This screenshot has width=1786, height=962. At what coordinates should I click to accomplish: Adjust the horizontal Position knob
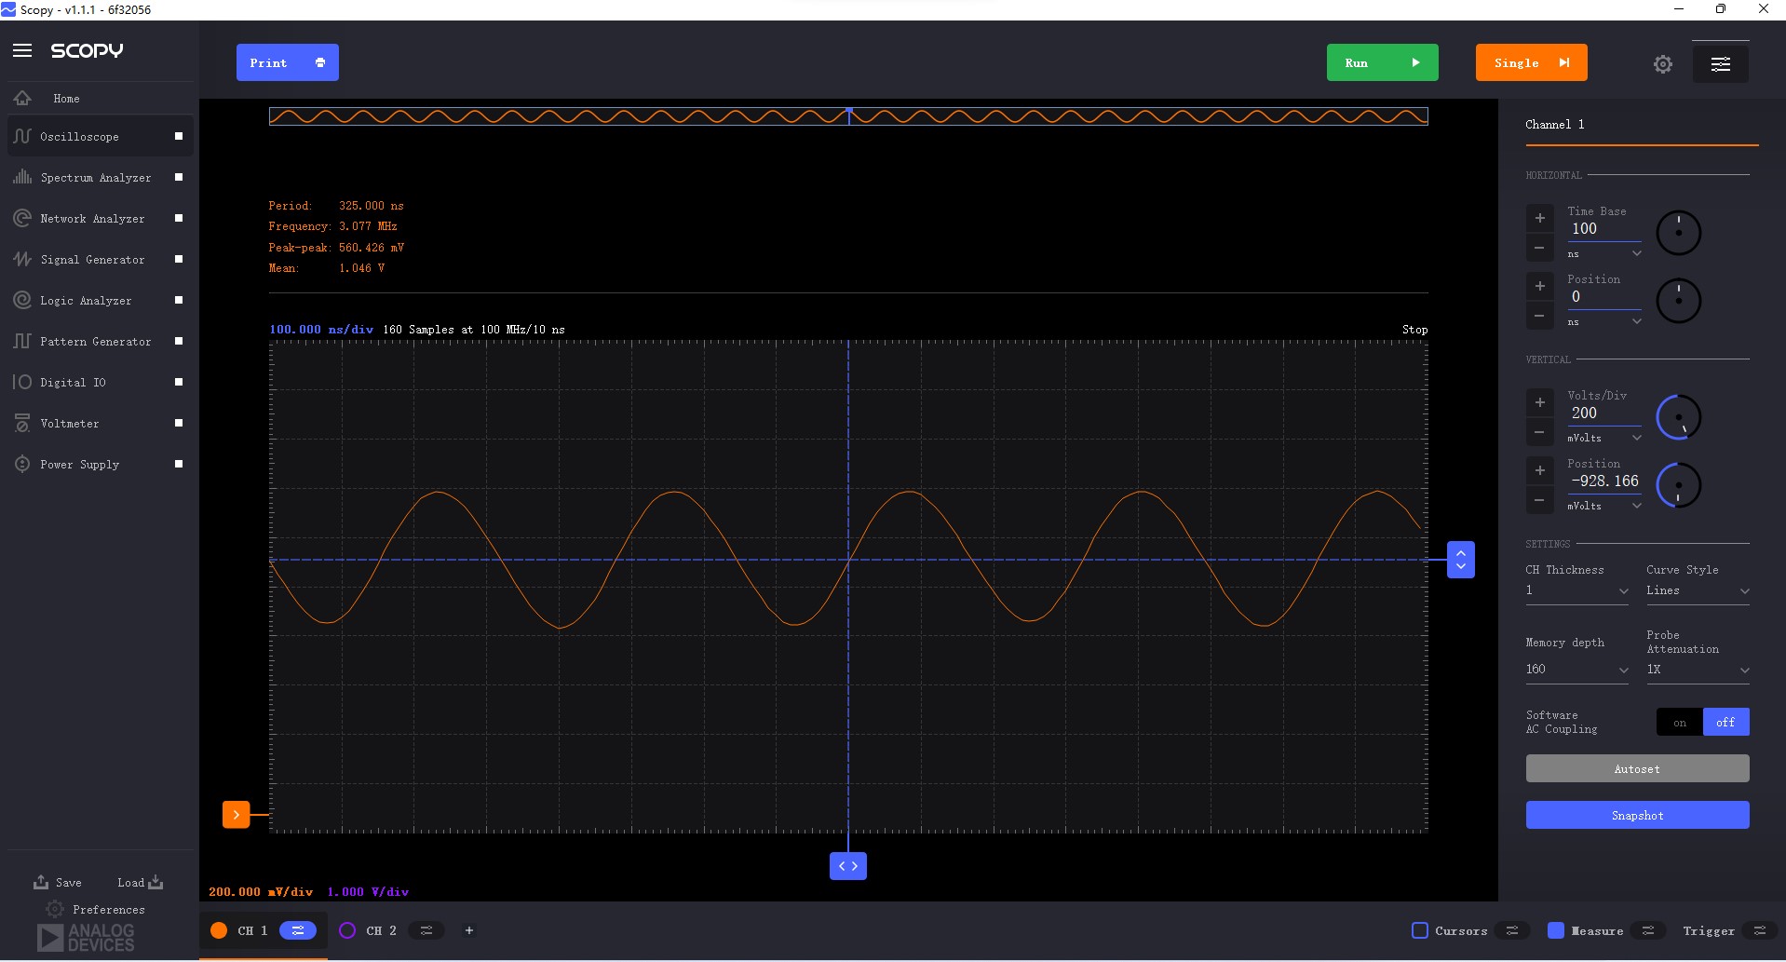pos(1678,301)
